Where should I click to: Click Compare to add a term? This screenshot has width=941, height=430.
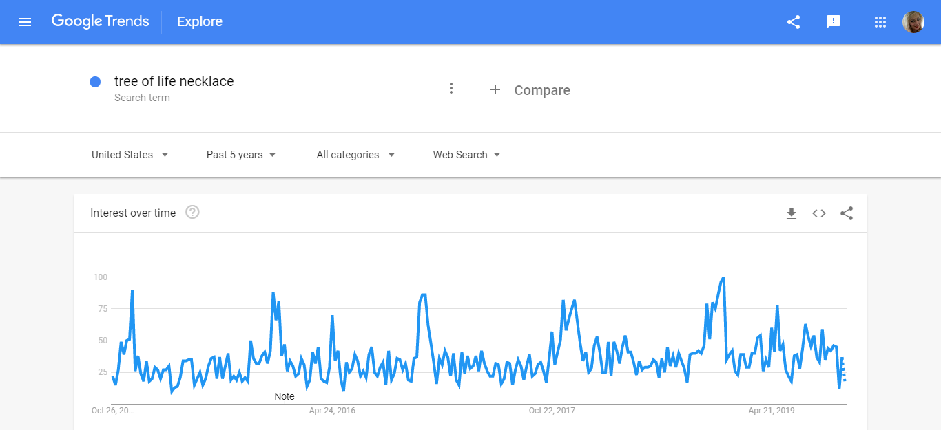pyautogui.click(x=530, y=90)
